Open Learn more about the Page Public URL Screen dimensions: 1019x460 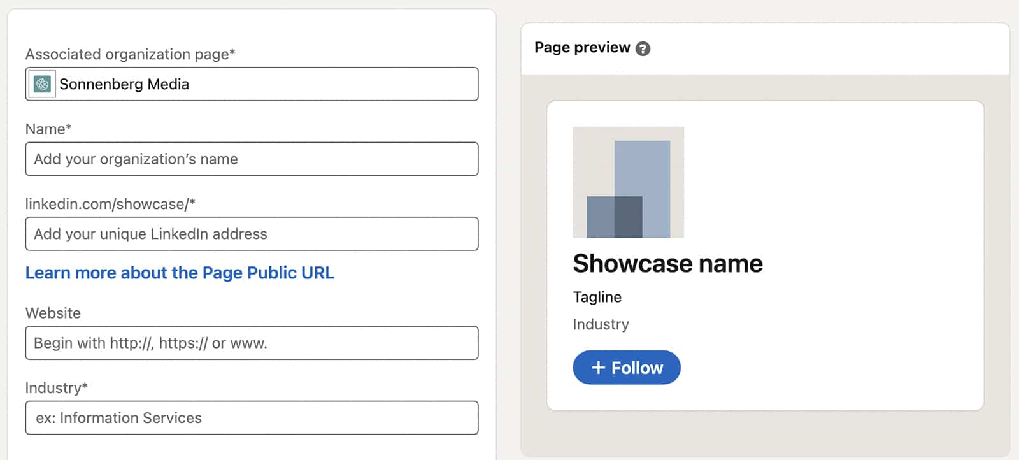click(180, 273)
